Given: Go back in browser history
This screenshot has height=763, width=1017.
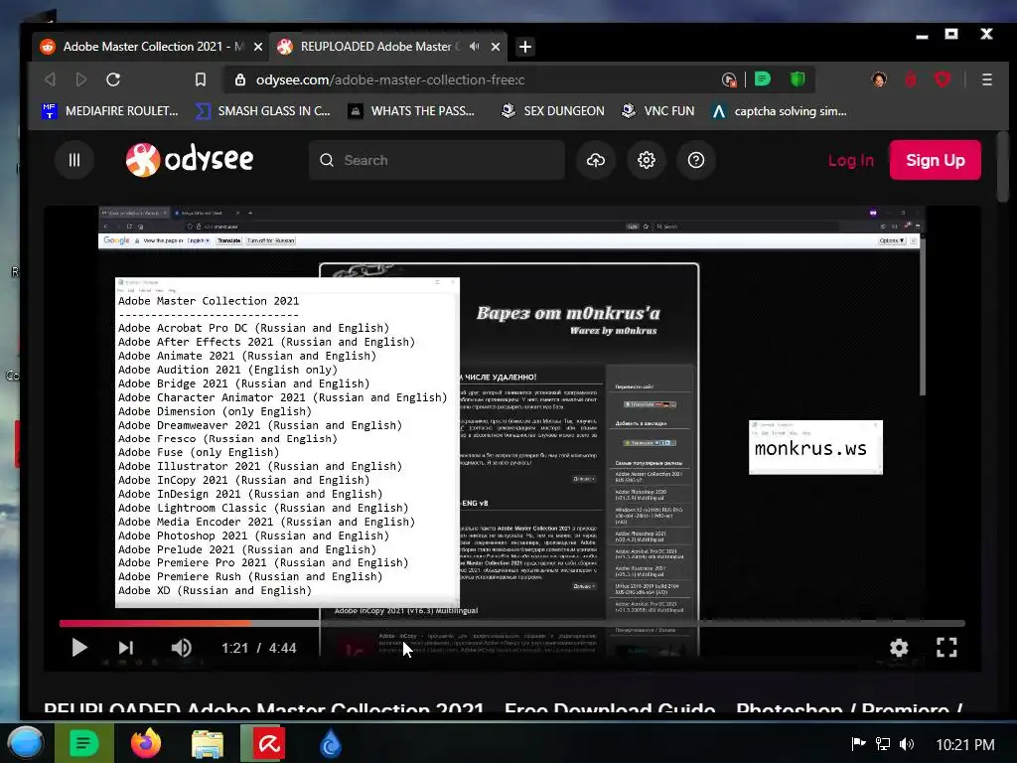Looking at the screenshot, I should click(50, 79).
